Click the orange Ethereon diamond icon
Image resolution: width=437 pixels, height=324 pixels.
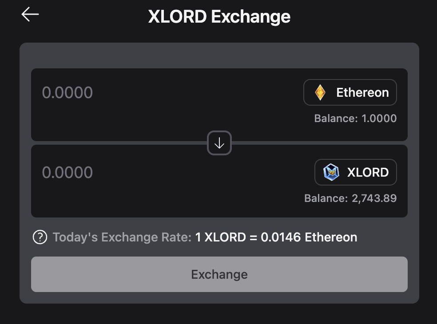(320, 92)
